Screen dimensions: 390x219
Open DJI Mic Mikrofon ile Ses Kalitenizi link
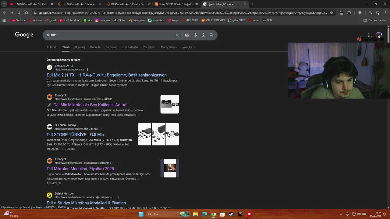pos(87,105)
